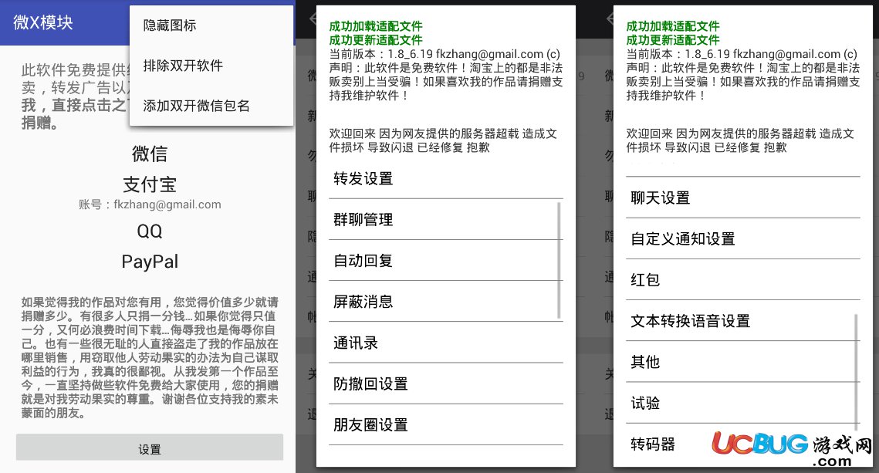Open 通讯录 entry
Screen dimensions: 879x473
click(x=445, y=343)
